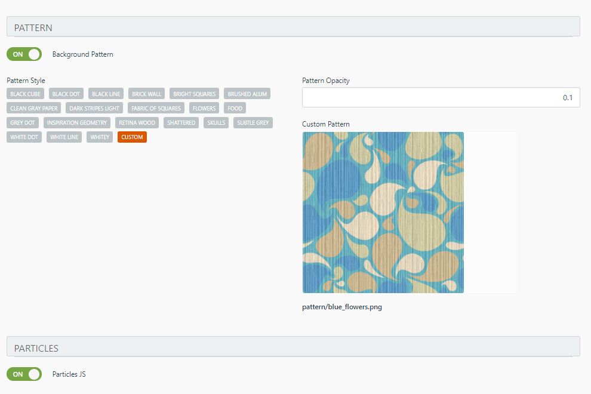Collapse the Particles section header
The width and height of the screenshot is (591, 394).
(x=293, y=347)
